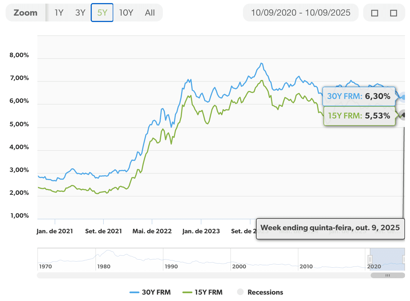
Task: Click rightmost square icon in top toolbar
Action: pyautogui.click(x=394, y=13)
